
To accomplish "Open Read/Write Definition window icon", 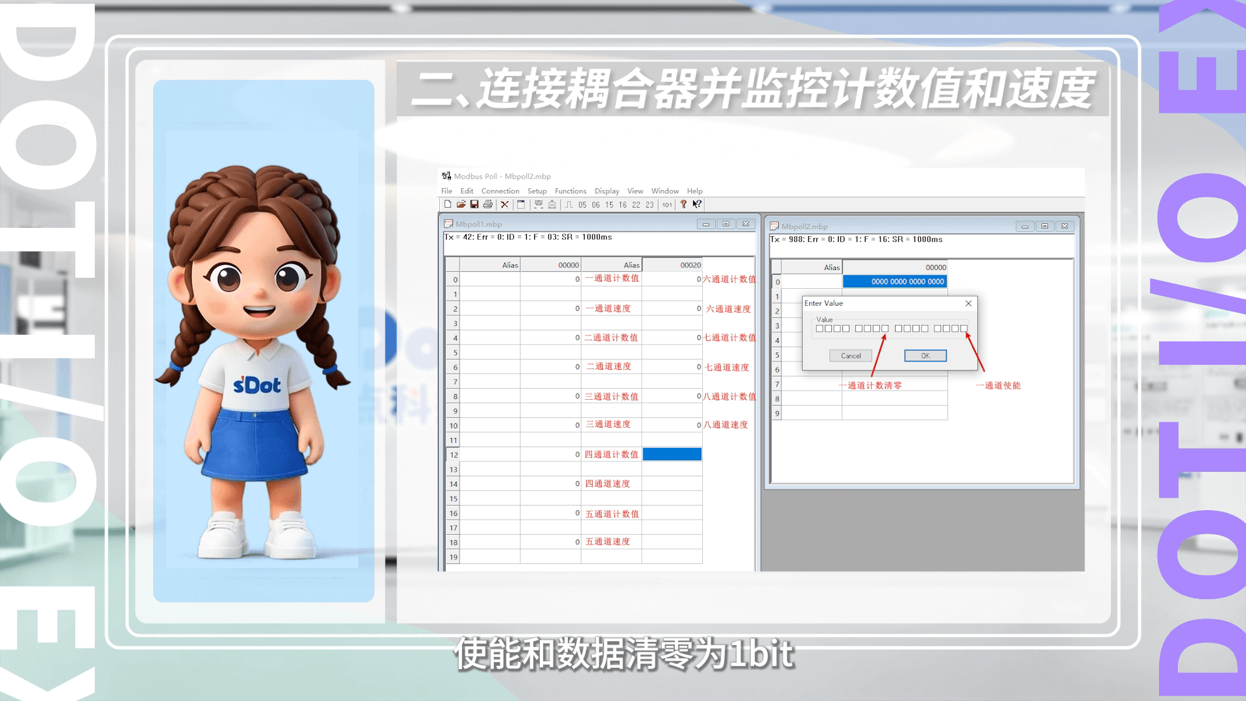I will point(521,204).
